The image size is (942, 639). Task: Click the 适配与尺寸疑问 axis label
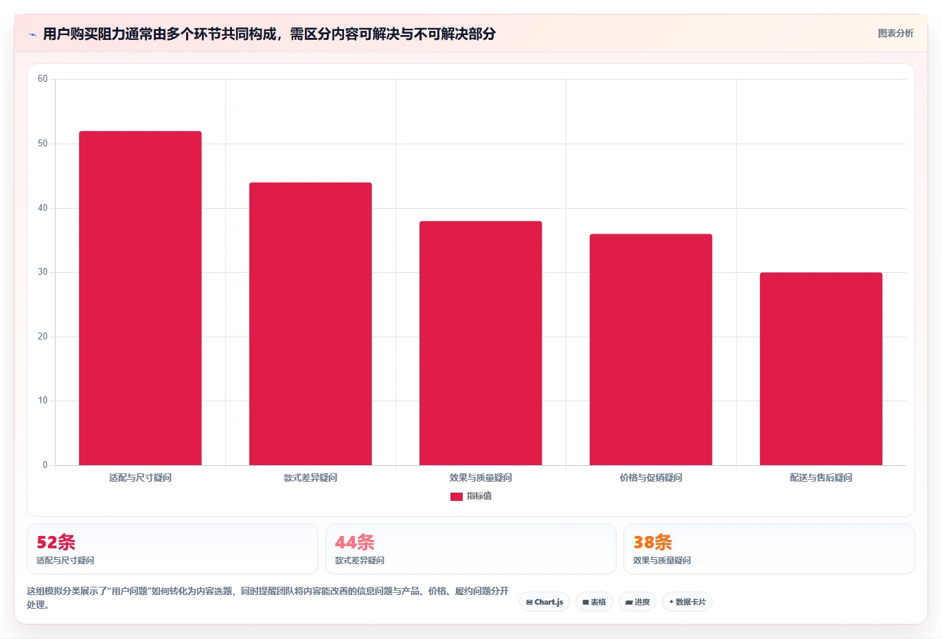140,478
